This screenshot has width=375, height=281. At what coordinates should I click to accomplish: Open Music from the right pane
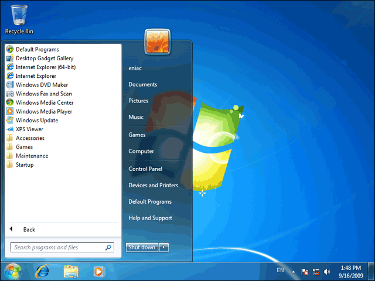[136, 117]
